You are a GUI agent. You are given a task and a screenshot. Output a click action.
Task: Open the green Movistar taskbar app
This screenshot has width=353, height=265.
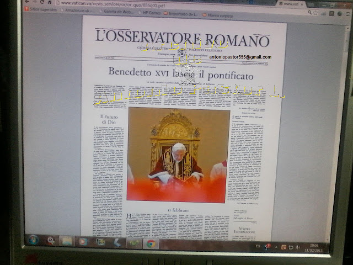click(134, 243)
